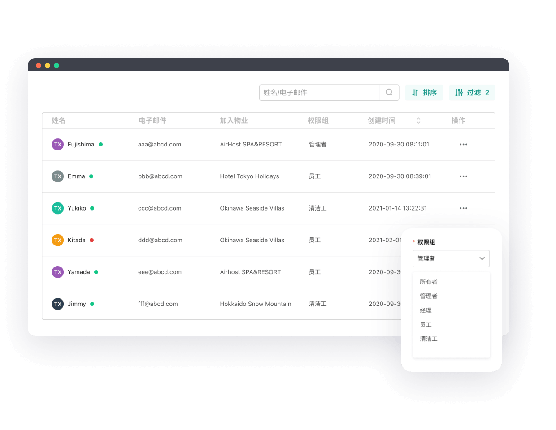This screenshot has width=556, height=430.
Task: Click the name Emma
Action: point(76,176)
